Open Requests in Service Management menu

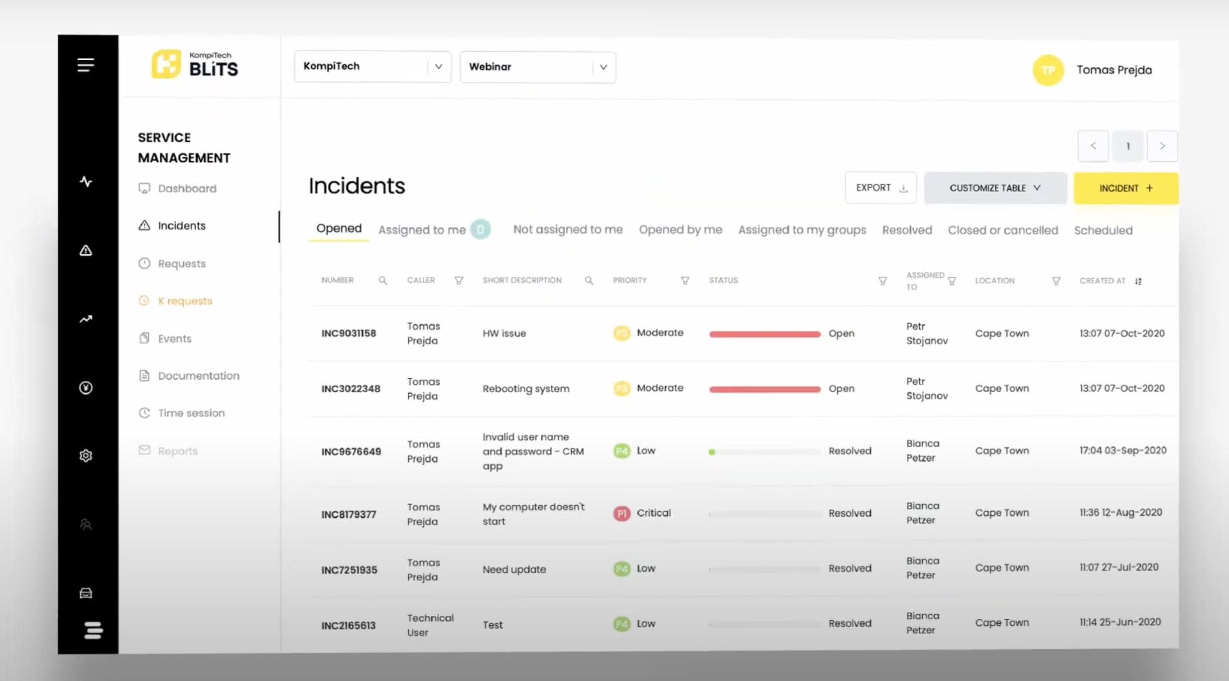pos(182,263)
